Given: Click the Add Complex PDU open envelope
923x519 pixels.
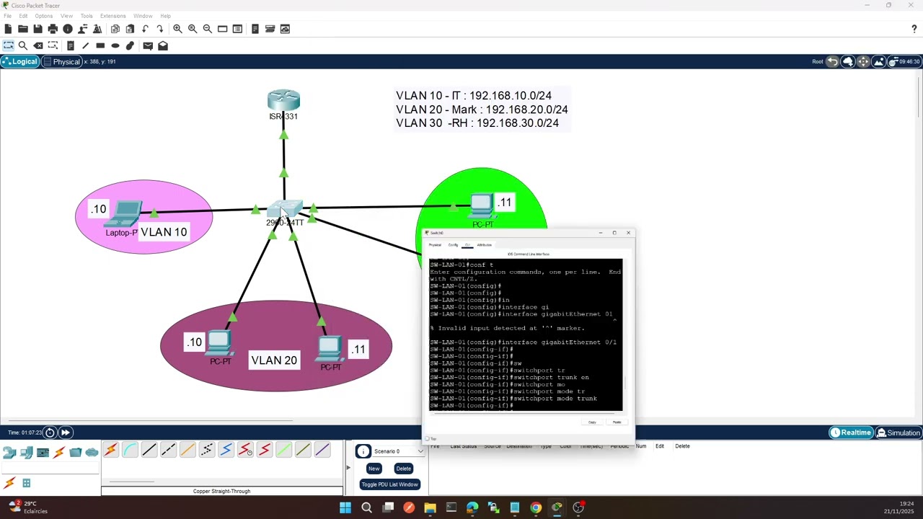Looking at the screenshot, I should 163,45.
